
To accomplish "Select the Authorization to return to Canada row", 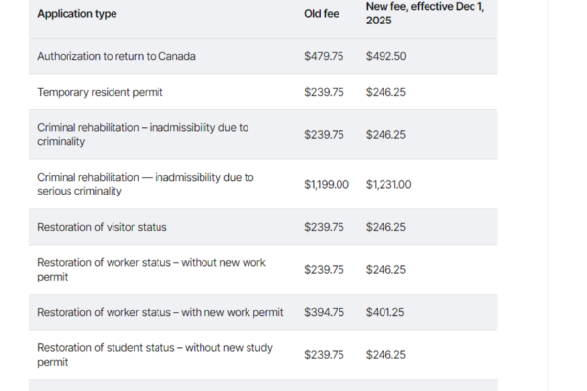I will tap(116, 56).
